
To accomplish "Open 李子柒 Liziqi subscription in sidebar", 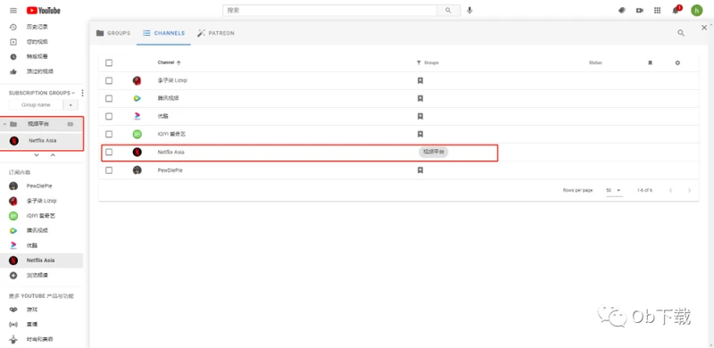I will pyautogui.click(x=41, y=201).
